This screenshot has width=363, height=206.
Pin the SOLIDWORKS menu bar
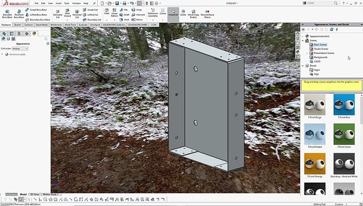click(x=94, y=3)
